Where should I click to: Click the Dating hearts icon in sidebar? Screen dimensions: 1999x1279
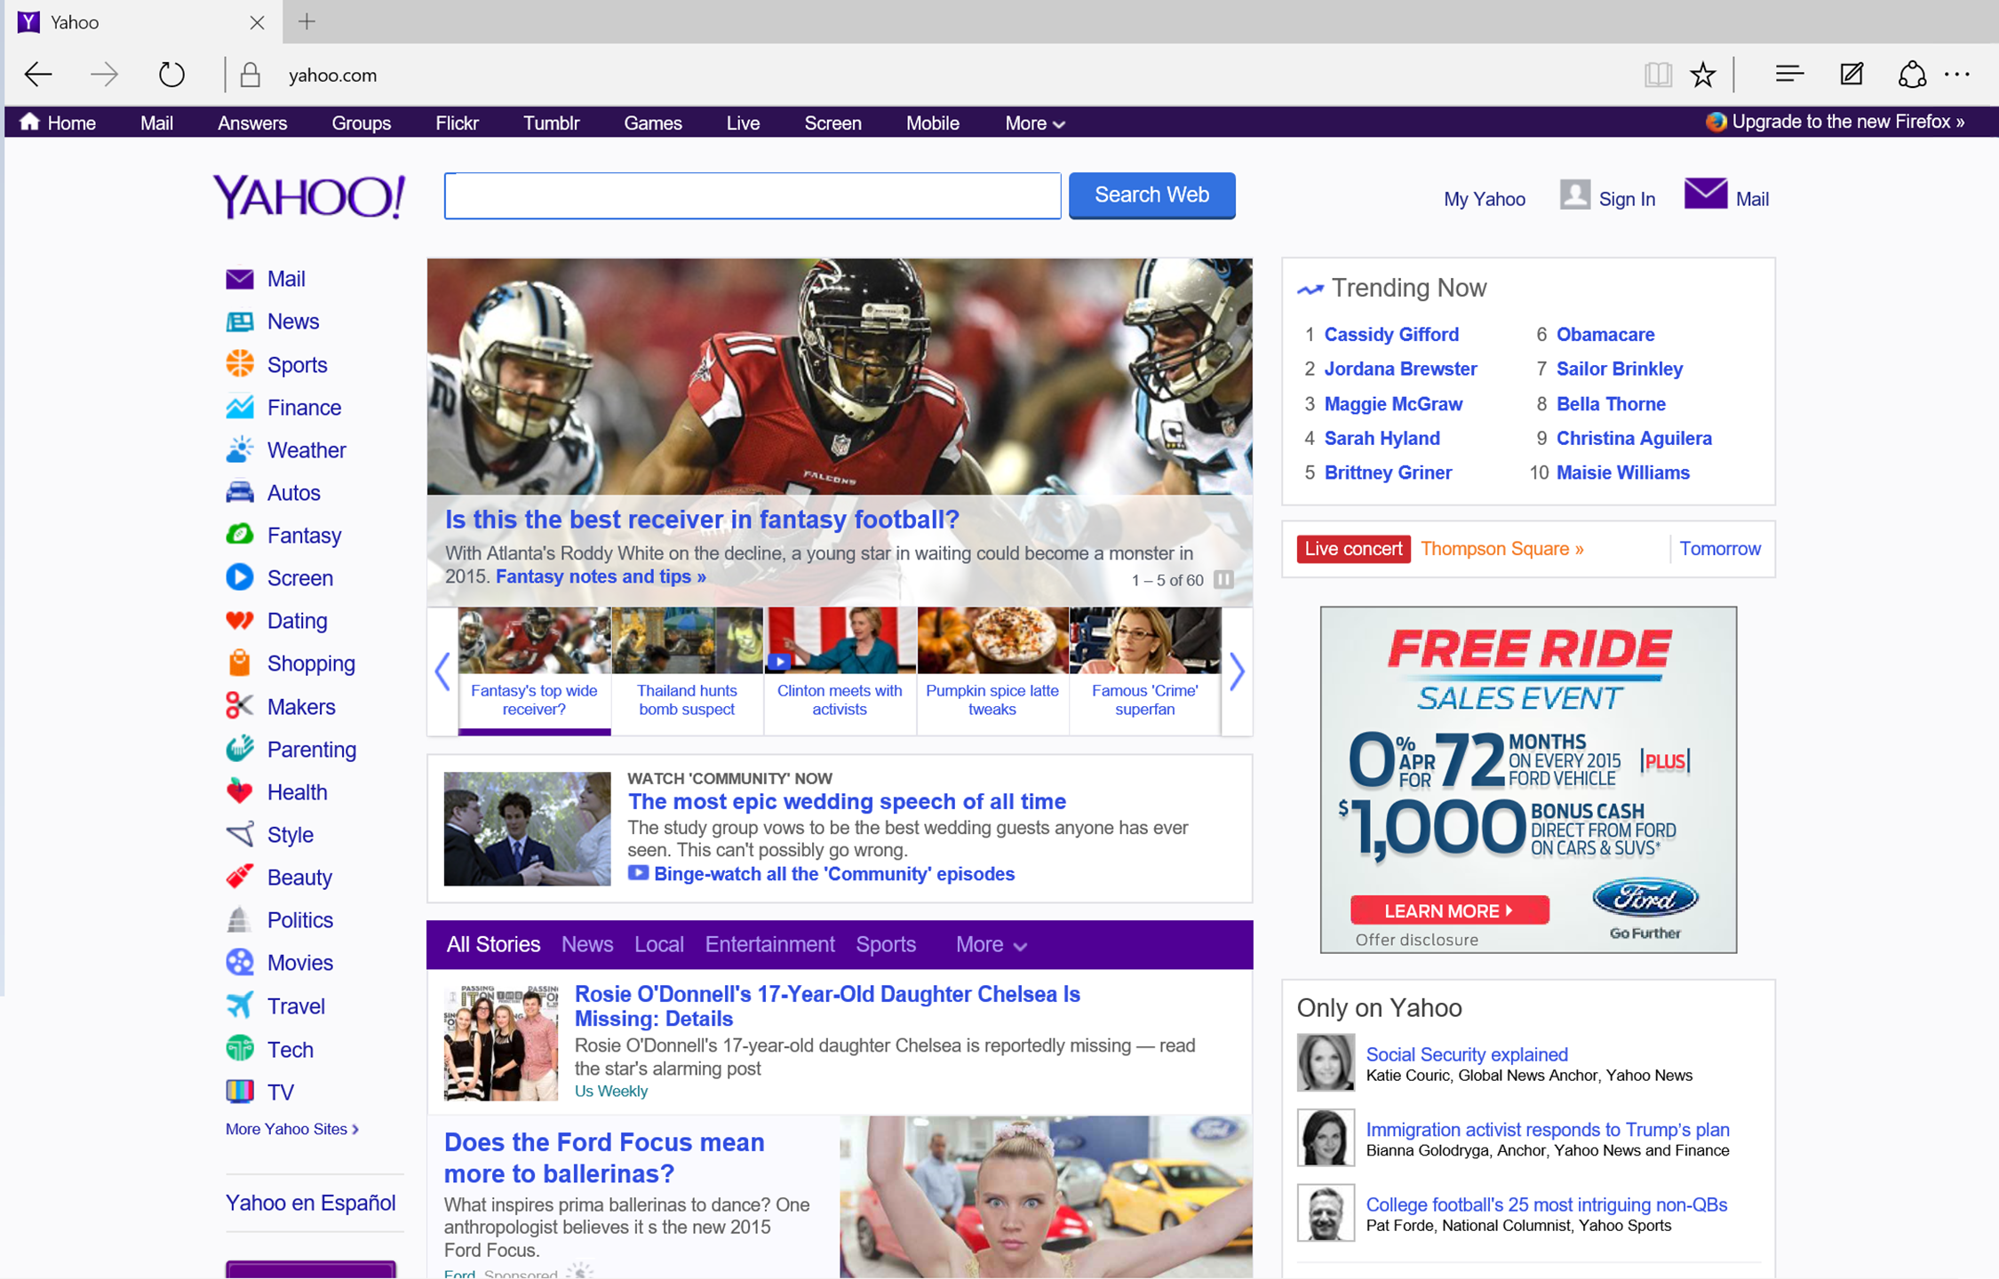pos(239,620)
